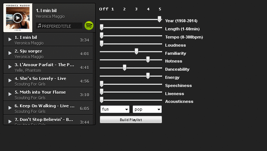Open the 'fun' mood dropdown
This screenshot has width=267, height=151.
(115, 109)
